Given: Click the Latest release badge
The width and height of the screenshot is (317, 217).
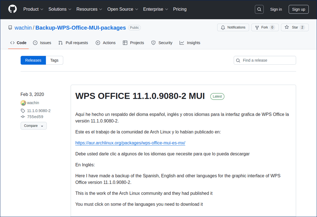Looking at the screenshot, I should (x=217, y=97).
